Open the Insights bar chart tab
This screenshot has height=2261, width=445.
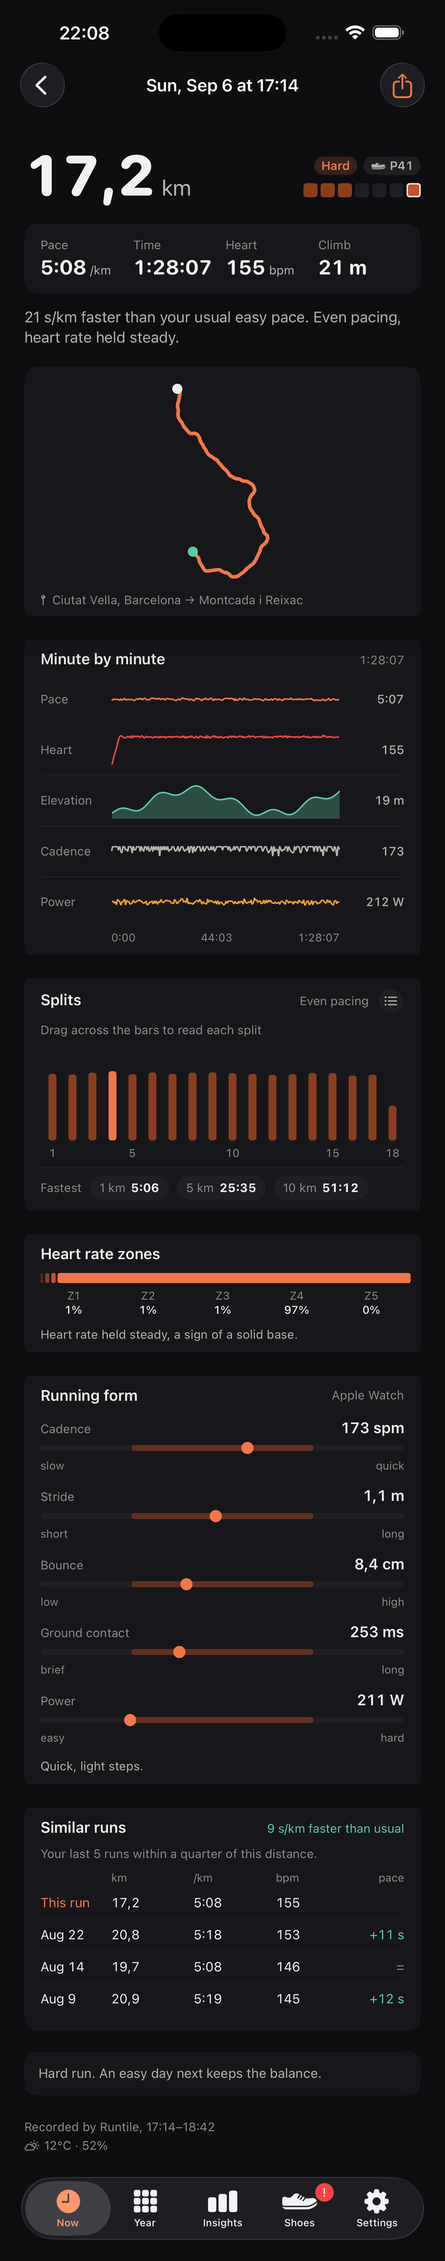click(x=222, y=2208)
